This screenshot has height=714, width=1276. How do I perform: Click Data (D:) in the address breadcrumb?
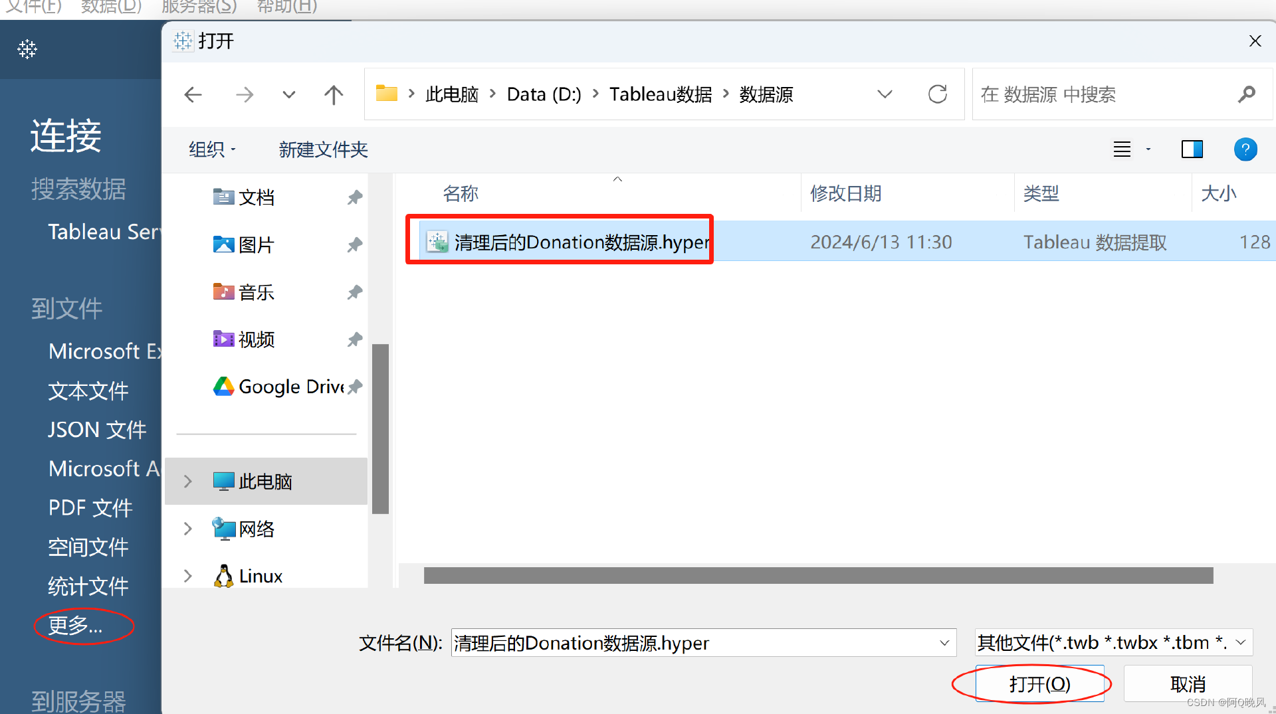[544, 94]
